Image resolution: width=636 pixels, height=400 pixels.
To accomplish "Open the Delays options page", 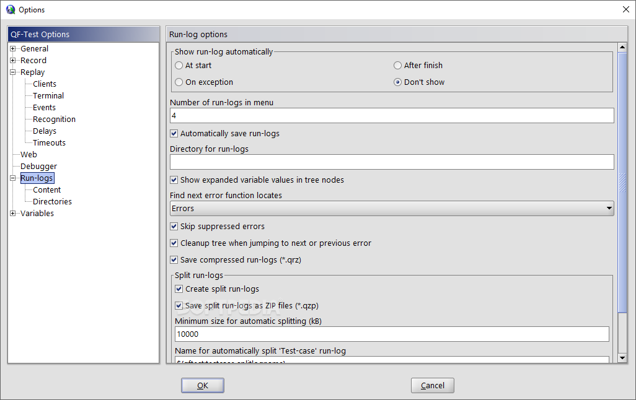I will [x=45, y=131].
